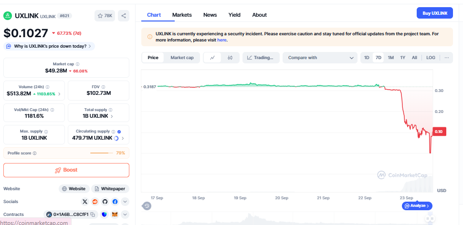
Task: Open the share icon button
Action: pos(124,16)
